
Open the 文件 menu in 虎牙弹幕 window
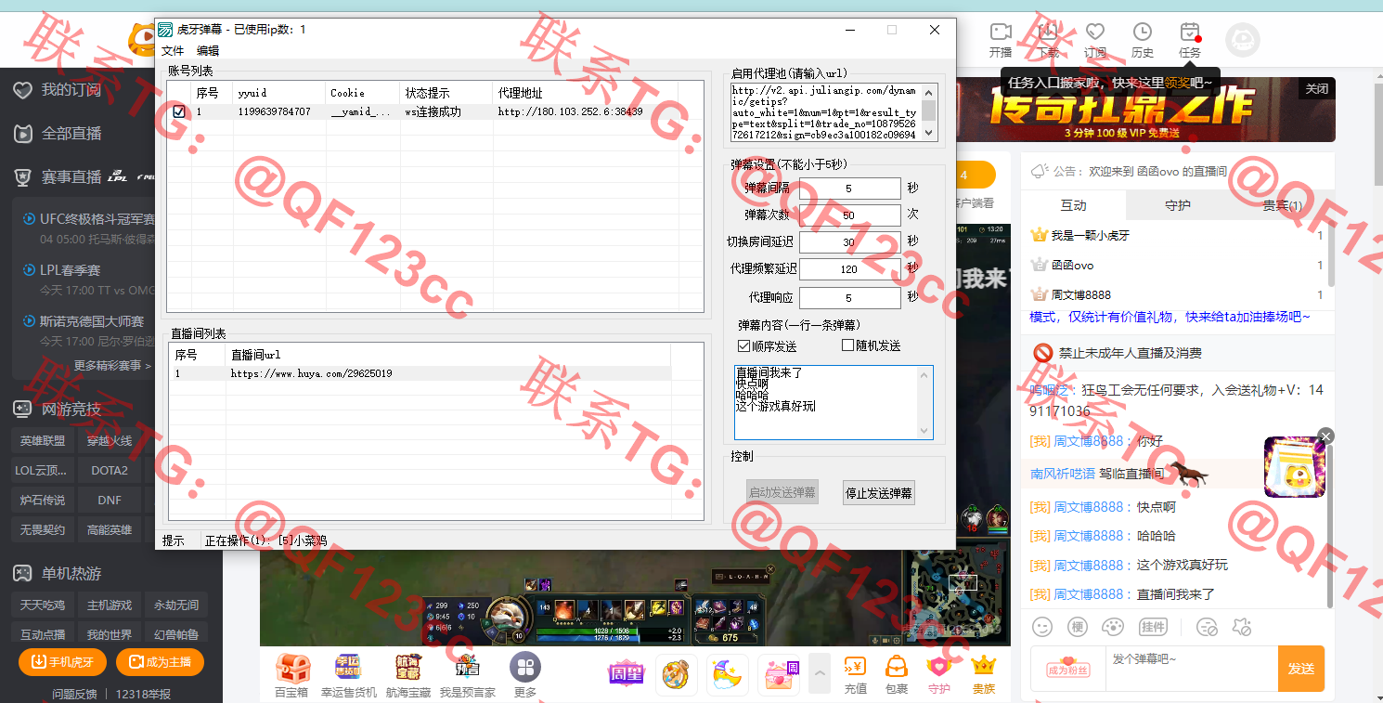173,51
